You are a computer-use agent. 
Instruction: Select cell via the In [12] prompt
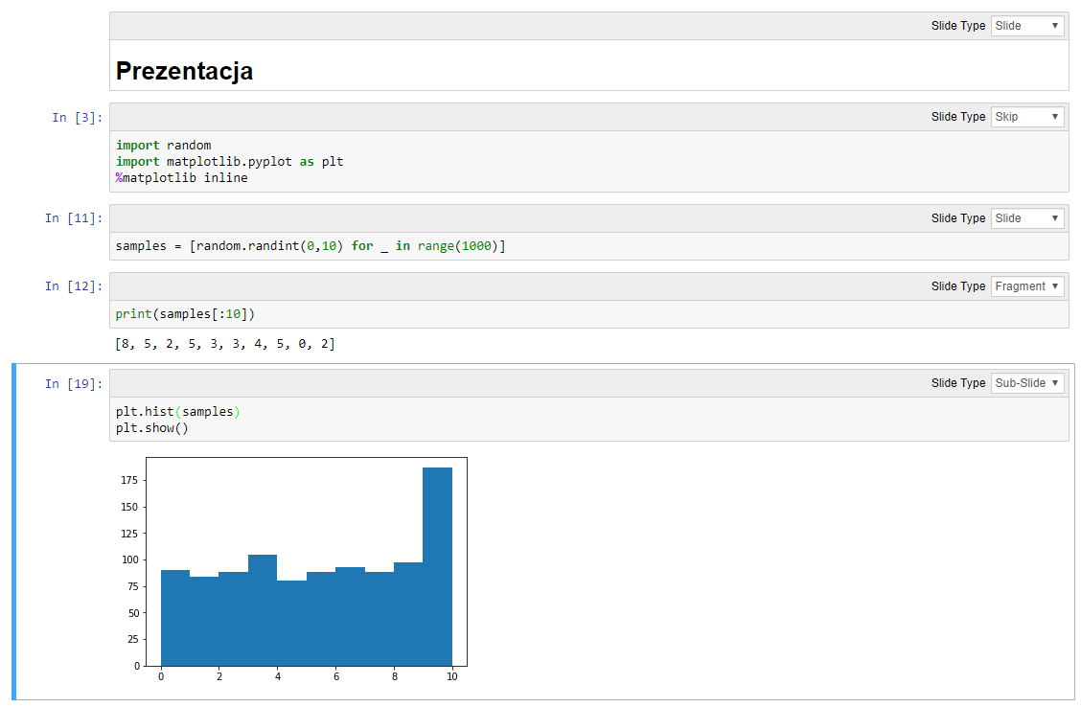(74, 286)
